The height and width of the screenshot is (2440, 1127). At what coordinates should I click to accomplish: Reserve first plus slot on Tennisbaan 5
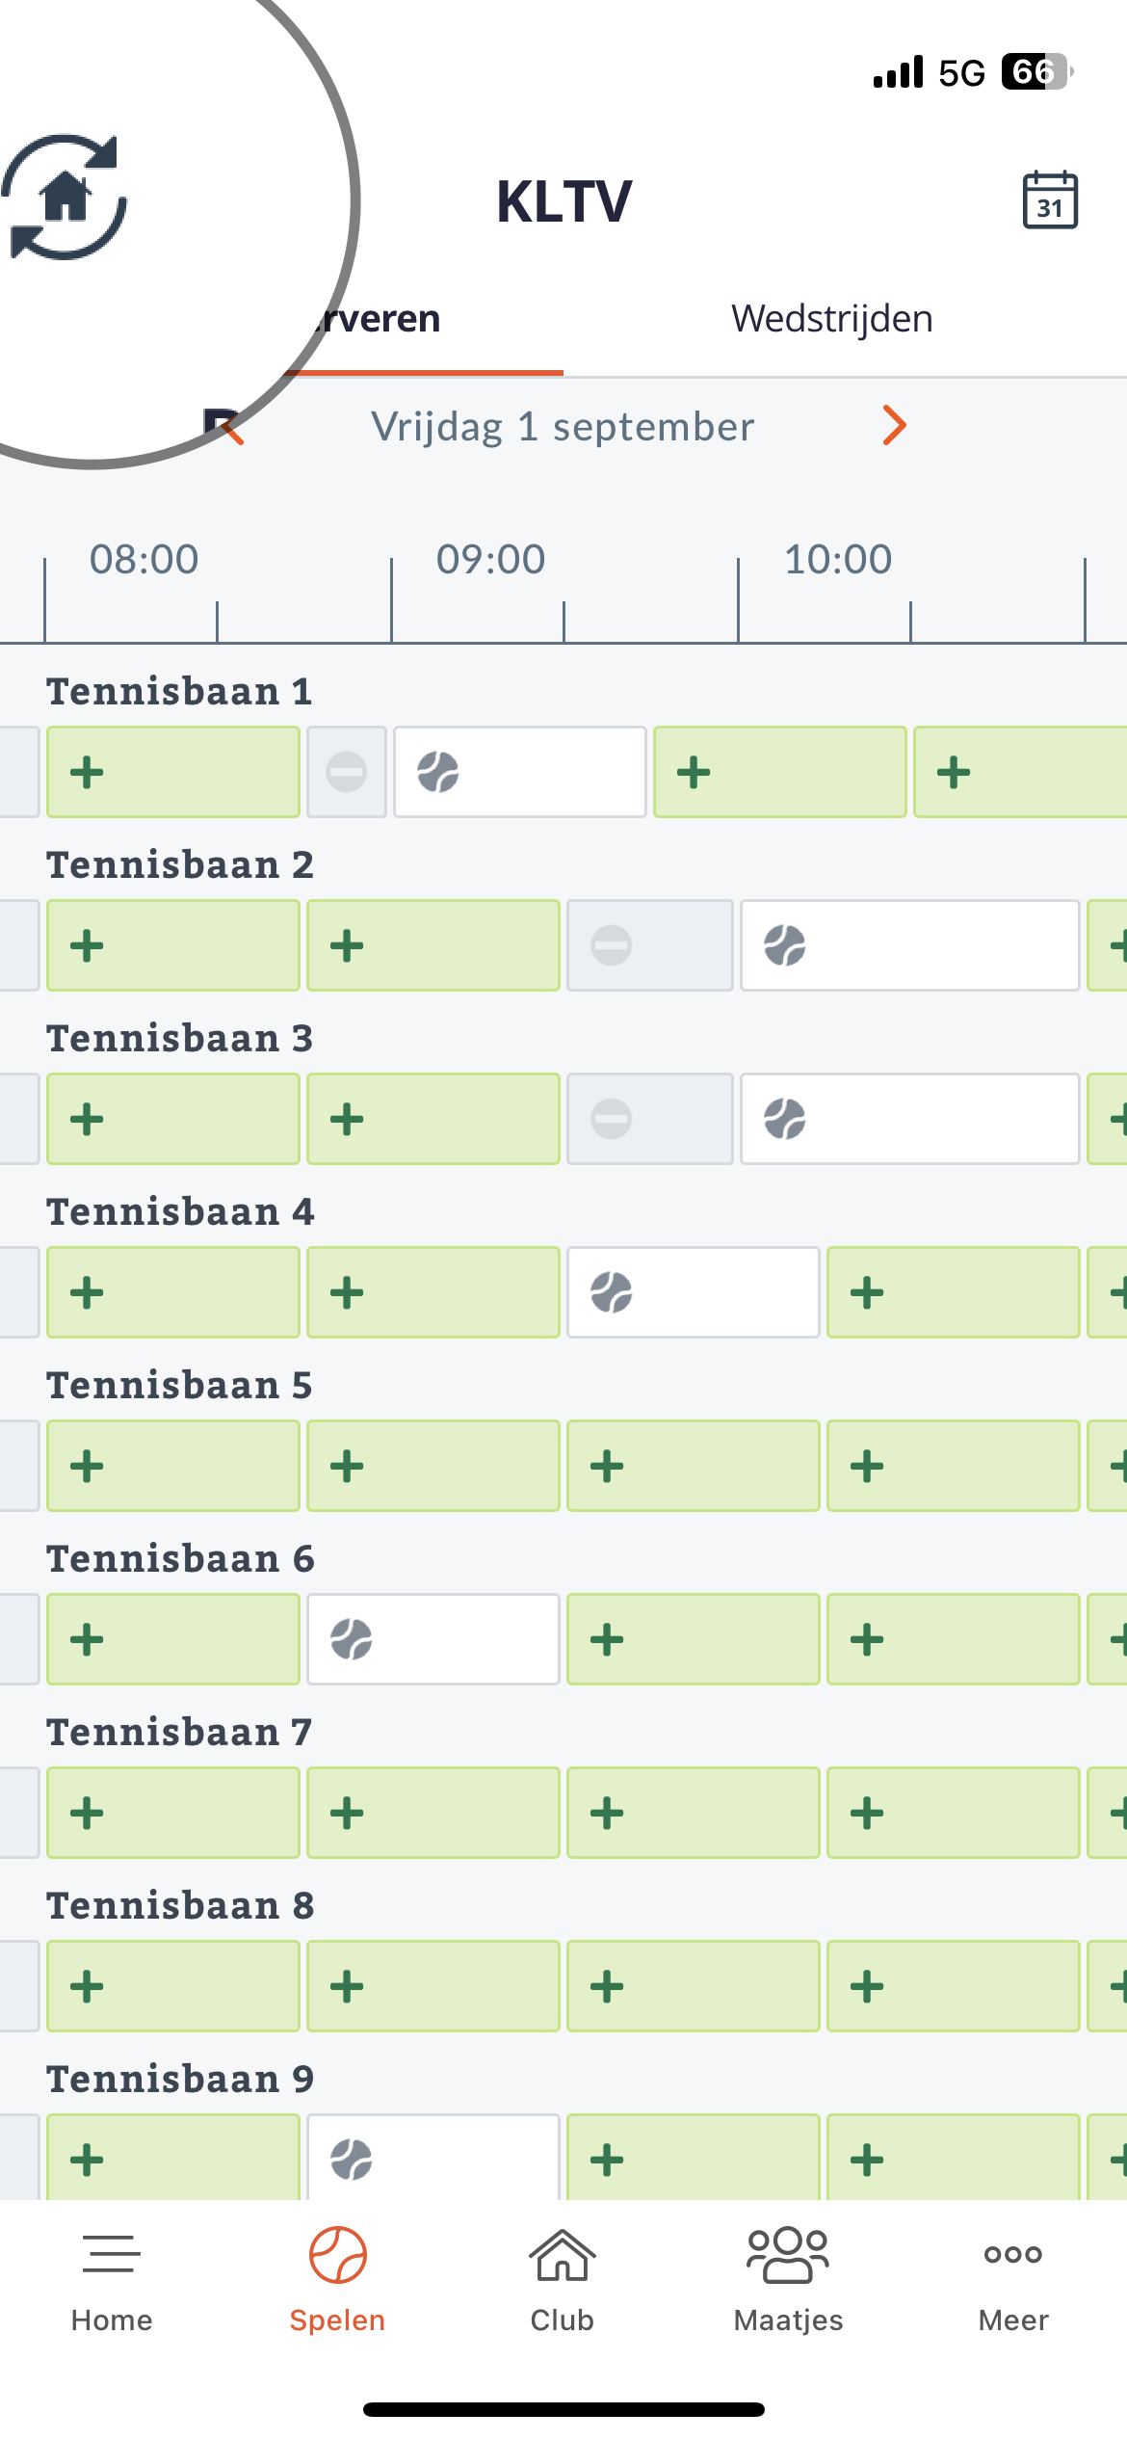(x=173, y=1466)
